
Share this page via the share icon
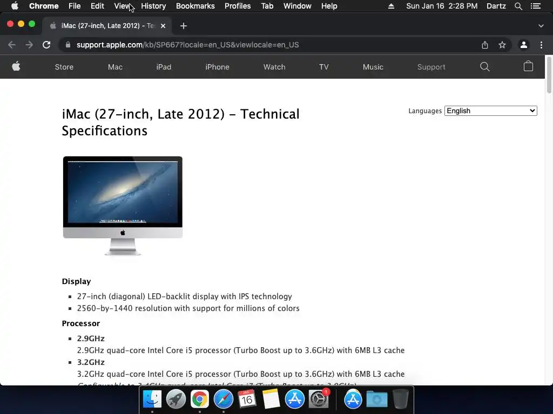click(485, 45)
